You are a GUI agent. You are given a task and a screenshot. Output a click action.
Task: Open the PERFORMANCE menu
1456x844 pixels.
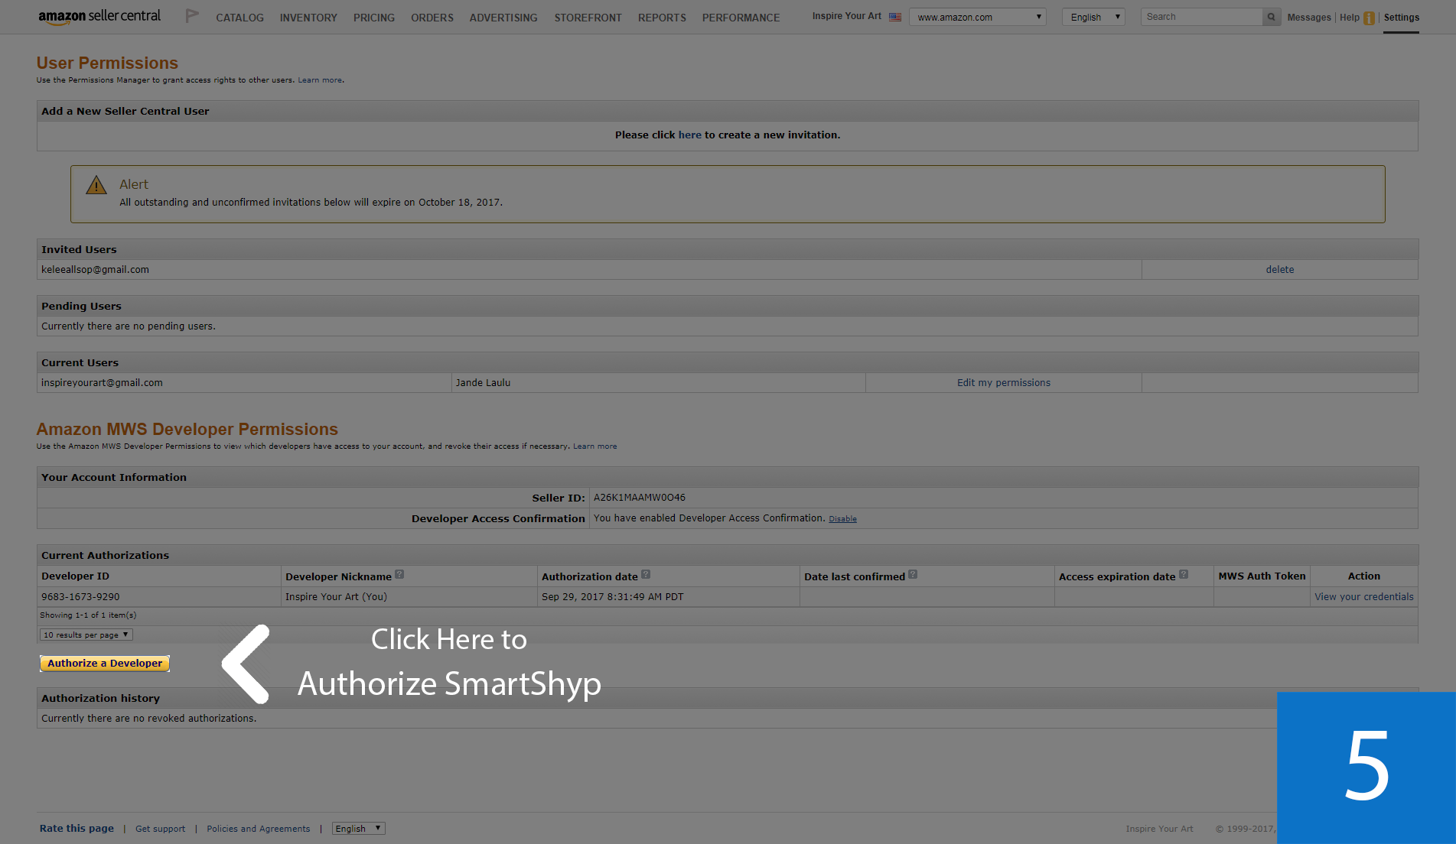click(741, 18)
